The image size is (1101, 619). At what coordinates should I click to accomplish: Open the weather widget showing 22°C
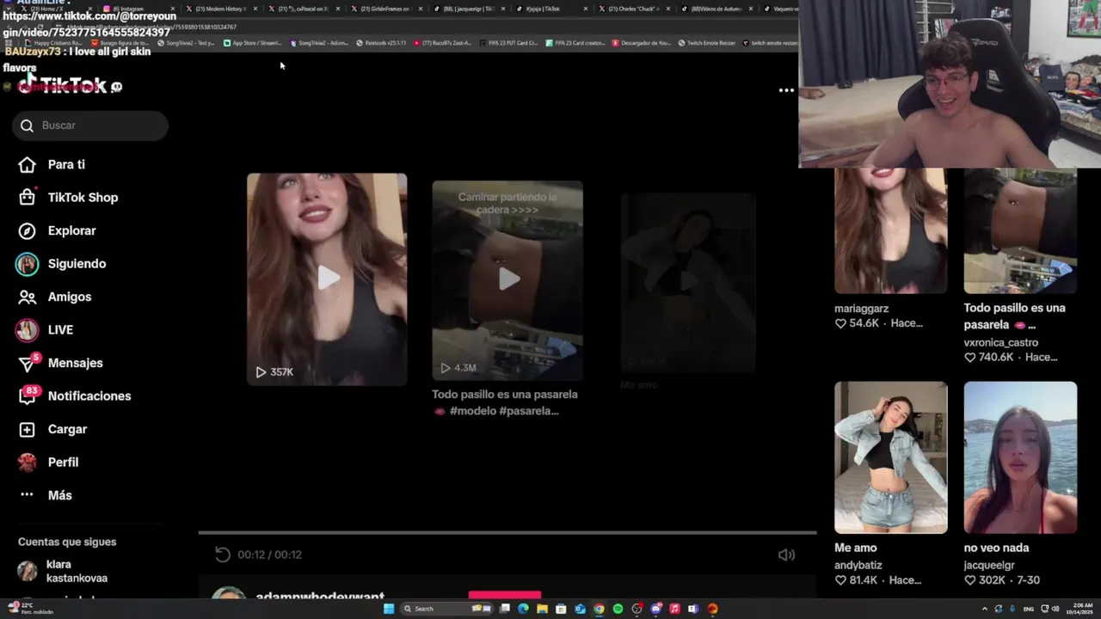(30, 609)
